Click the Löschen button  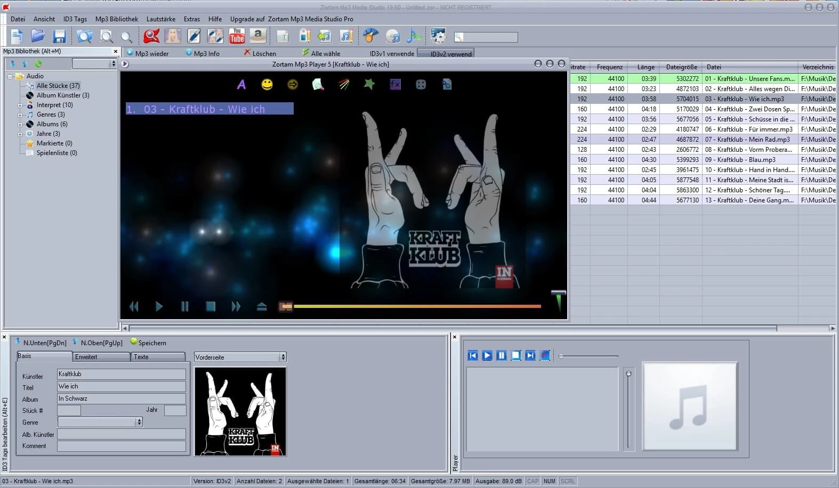(x=260, y=54)
